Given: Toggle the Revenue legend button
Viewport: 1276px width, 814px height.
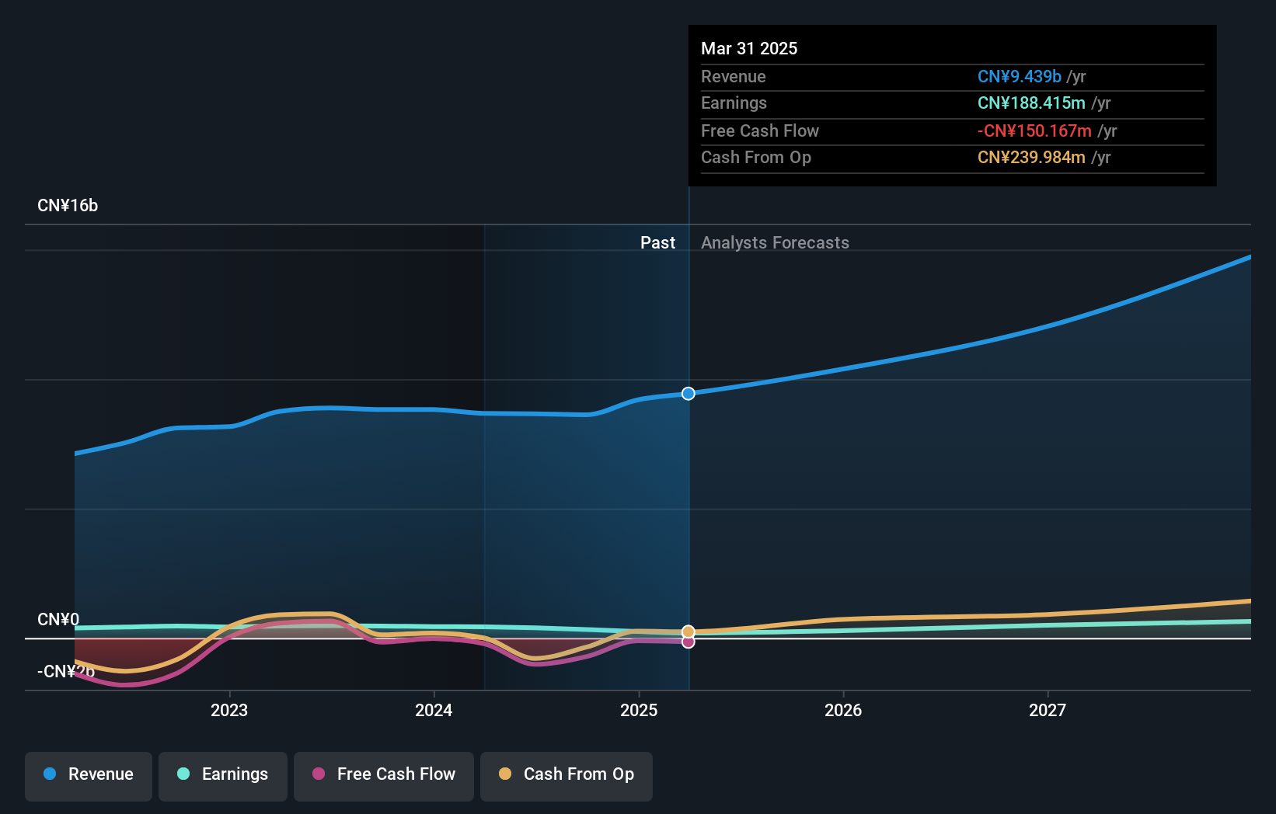Looking at the screenshot, I should tap(89, 776).
